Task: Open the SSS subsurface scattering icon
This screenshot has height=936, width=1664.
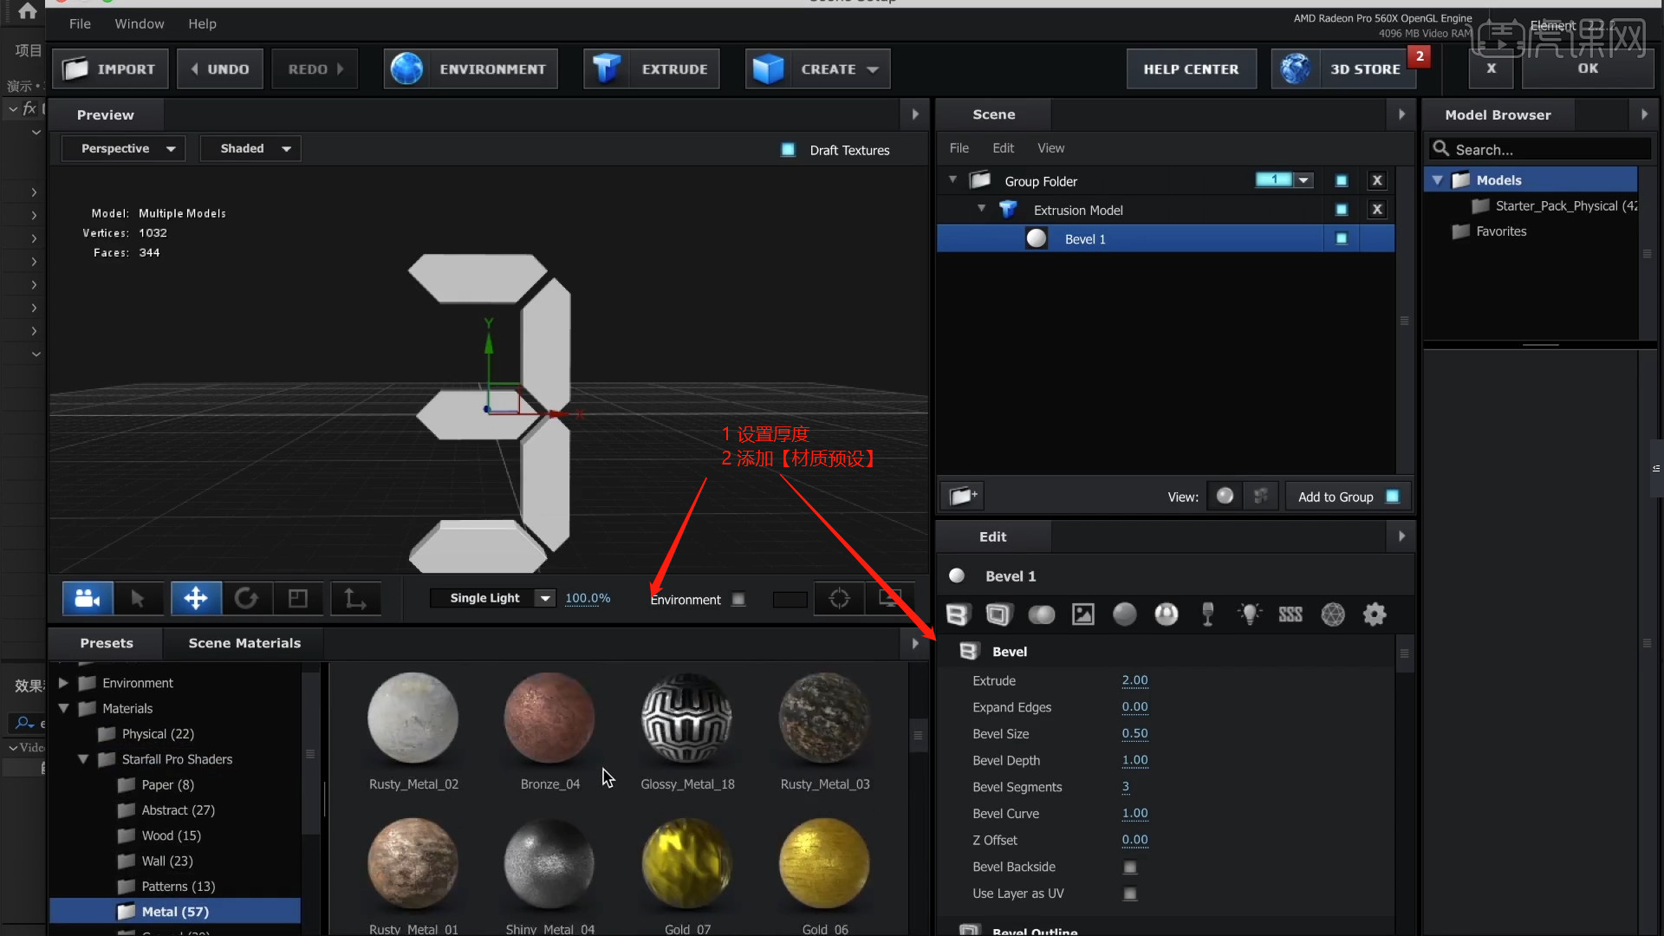Action: point(1290,614)
